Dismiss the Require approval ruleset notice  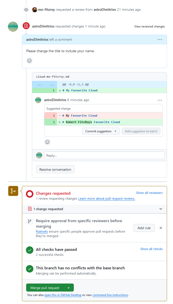coord(161,228)
